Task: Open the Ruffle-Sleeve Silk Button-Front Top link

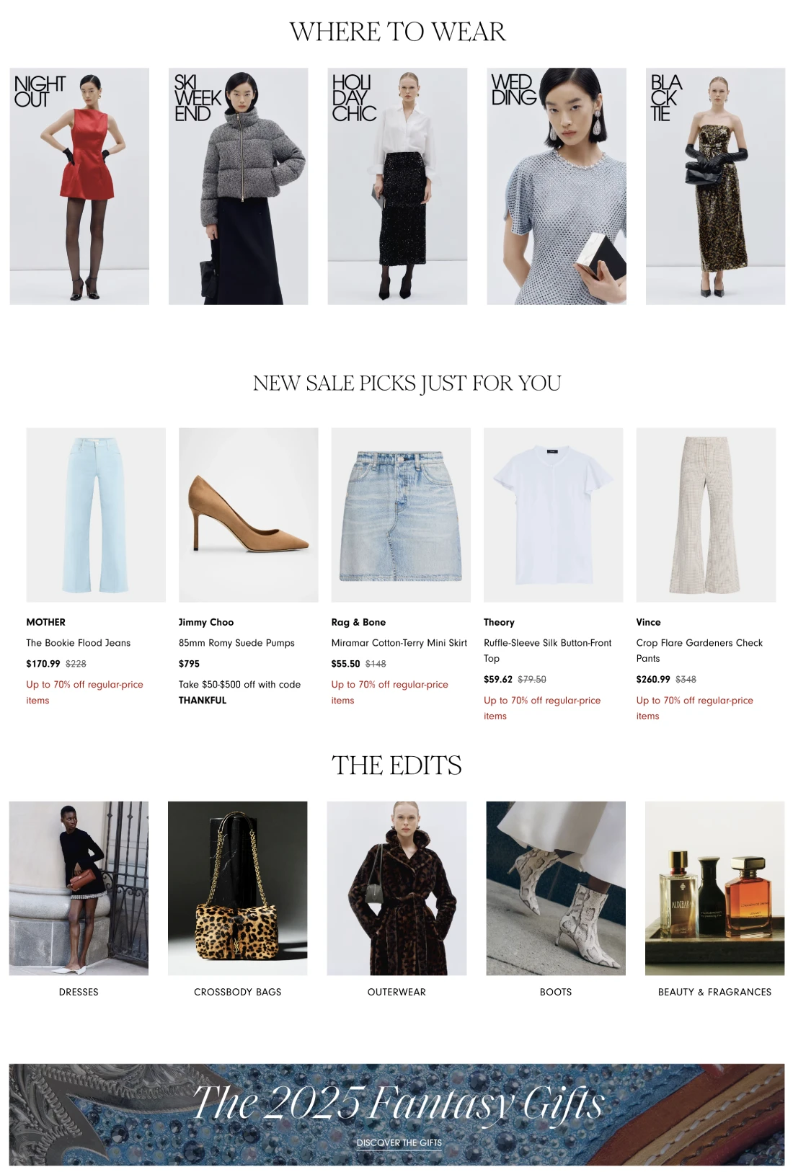Action: (x=548, y=650)
